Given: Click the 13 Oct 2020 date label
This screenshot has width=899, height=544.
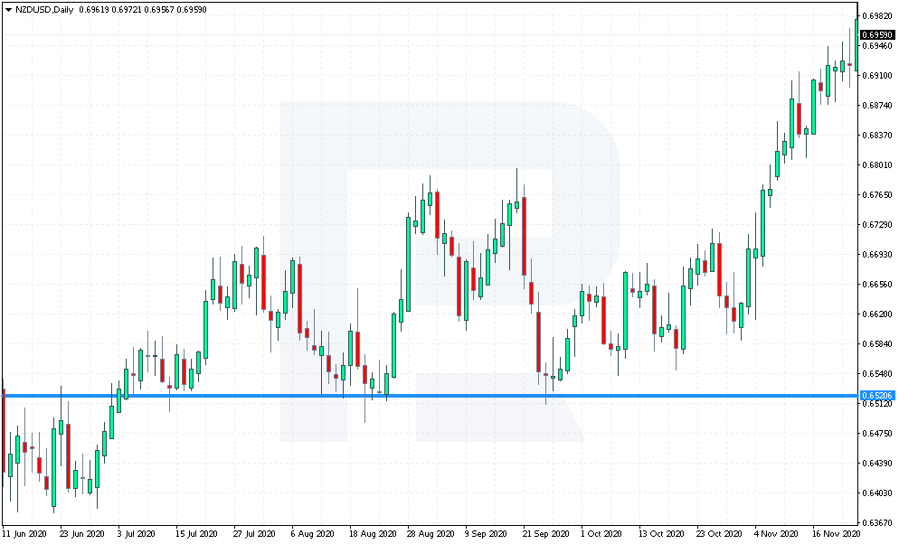Looking at the screenshot, I should coord(662,534).
